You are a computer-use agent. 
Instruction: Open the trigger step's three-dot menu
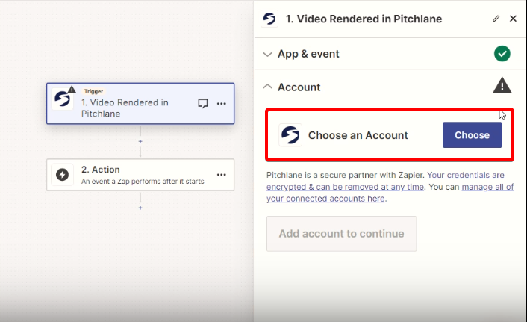pyautogui.click(x=222, y=104)
